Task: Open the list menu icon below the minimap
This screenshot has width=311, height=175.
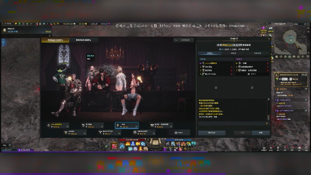Action: click(x=308, y=57)
